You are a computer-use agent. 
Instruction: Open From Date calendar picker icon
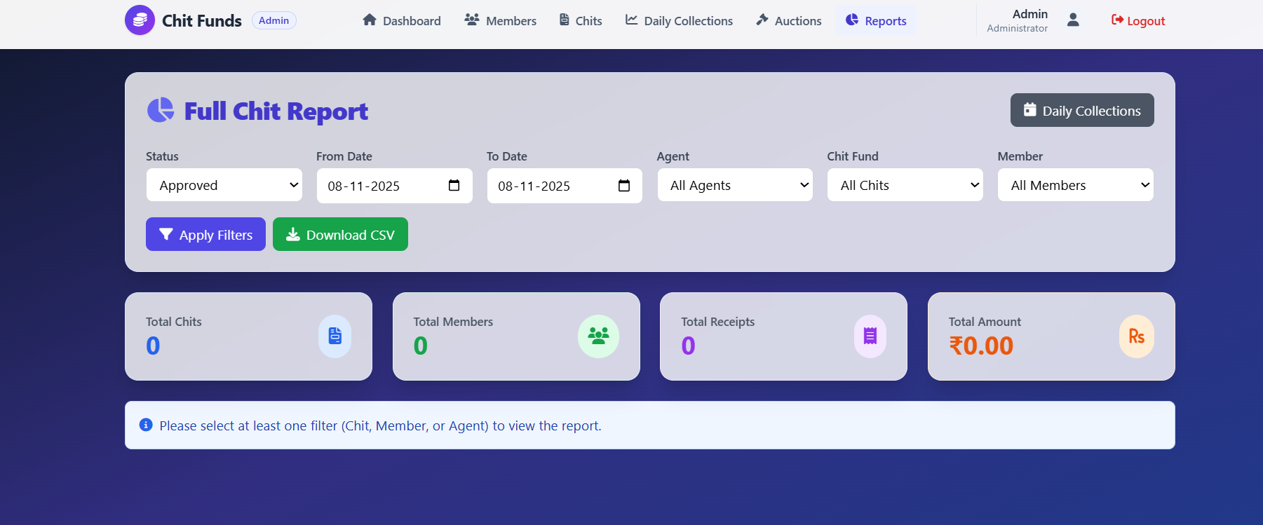coord(454,186)
